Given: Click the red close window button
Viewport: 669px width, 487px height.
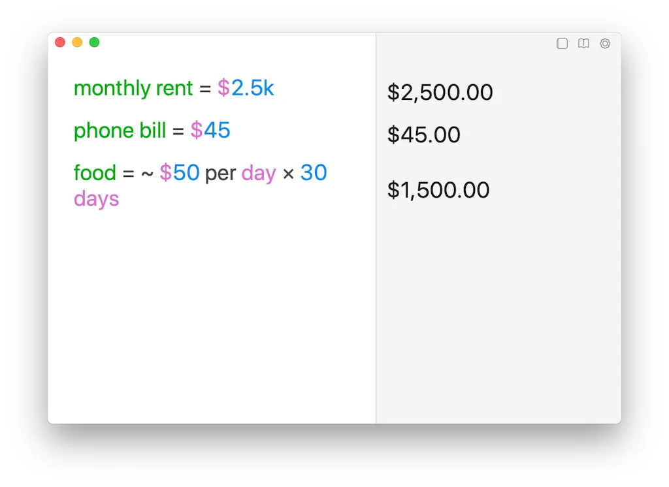Looking at the screenshot, I should pyautogui.click(x=60, y=42).
